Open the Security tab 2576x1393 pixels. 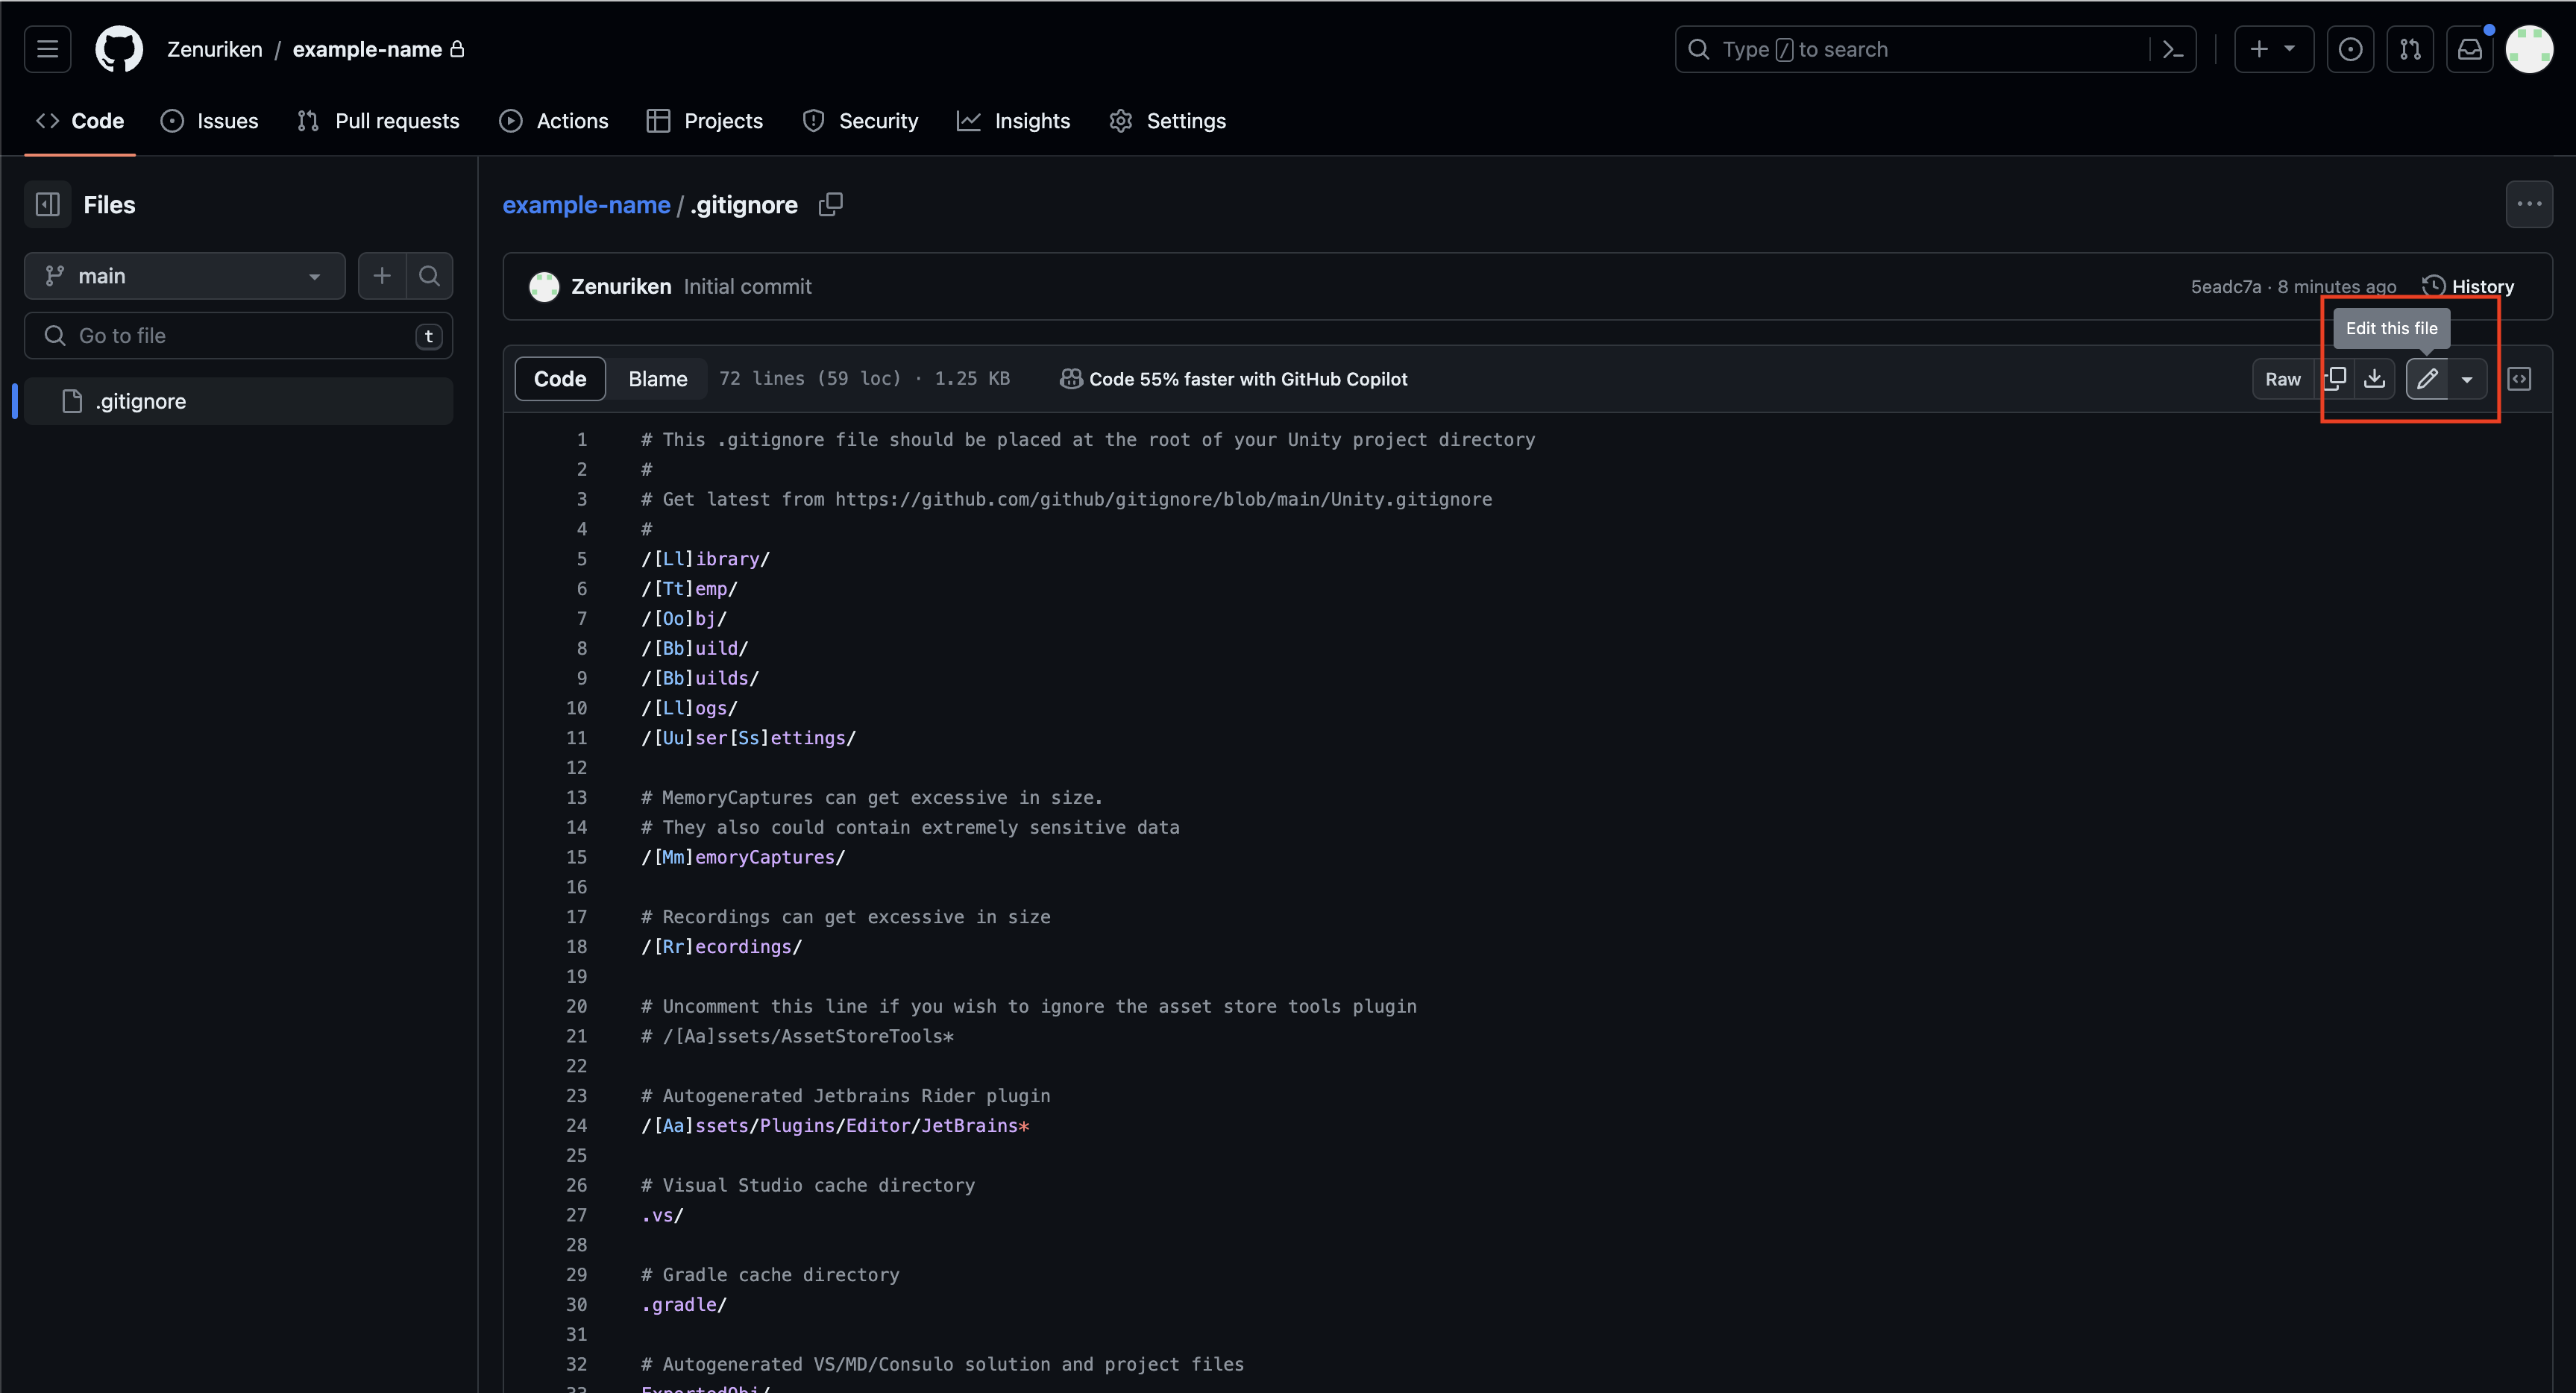[x=860, y=121]
